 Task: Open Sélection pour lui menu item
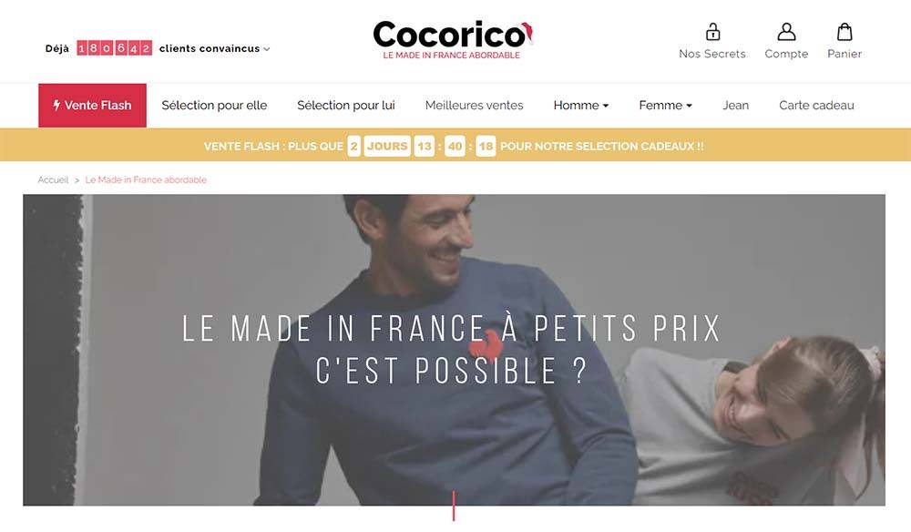(346, 105)
